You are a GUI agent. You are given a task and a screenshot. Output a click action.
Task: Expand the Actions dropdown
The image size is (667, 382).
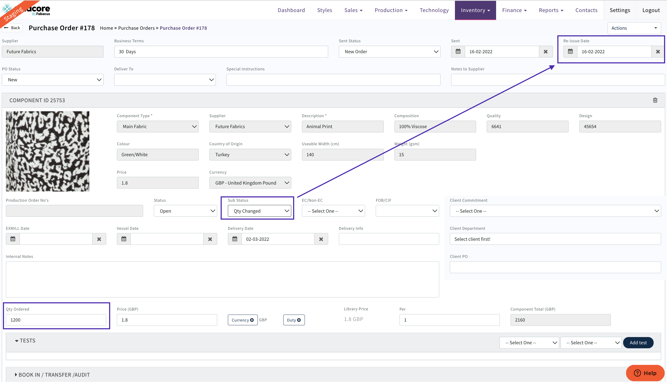point(634,28)
